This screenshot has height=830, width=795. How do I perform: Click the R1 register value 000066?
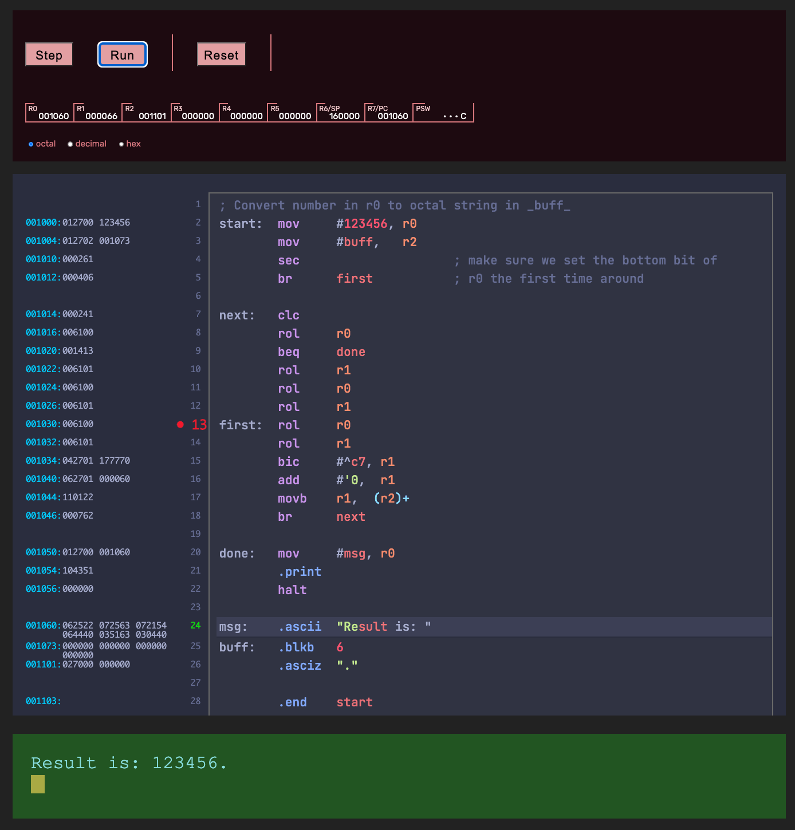(x=101, y=116)
